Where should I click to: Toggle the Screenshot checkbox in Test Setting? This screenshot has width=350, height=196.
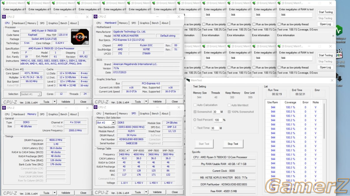(195, 112)
